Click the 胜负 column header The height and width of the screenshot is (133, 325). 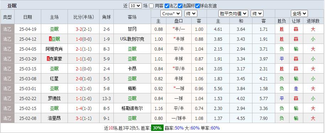(282, 21)
